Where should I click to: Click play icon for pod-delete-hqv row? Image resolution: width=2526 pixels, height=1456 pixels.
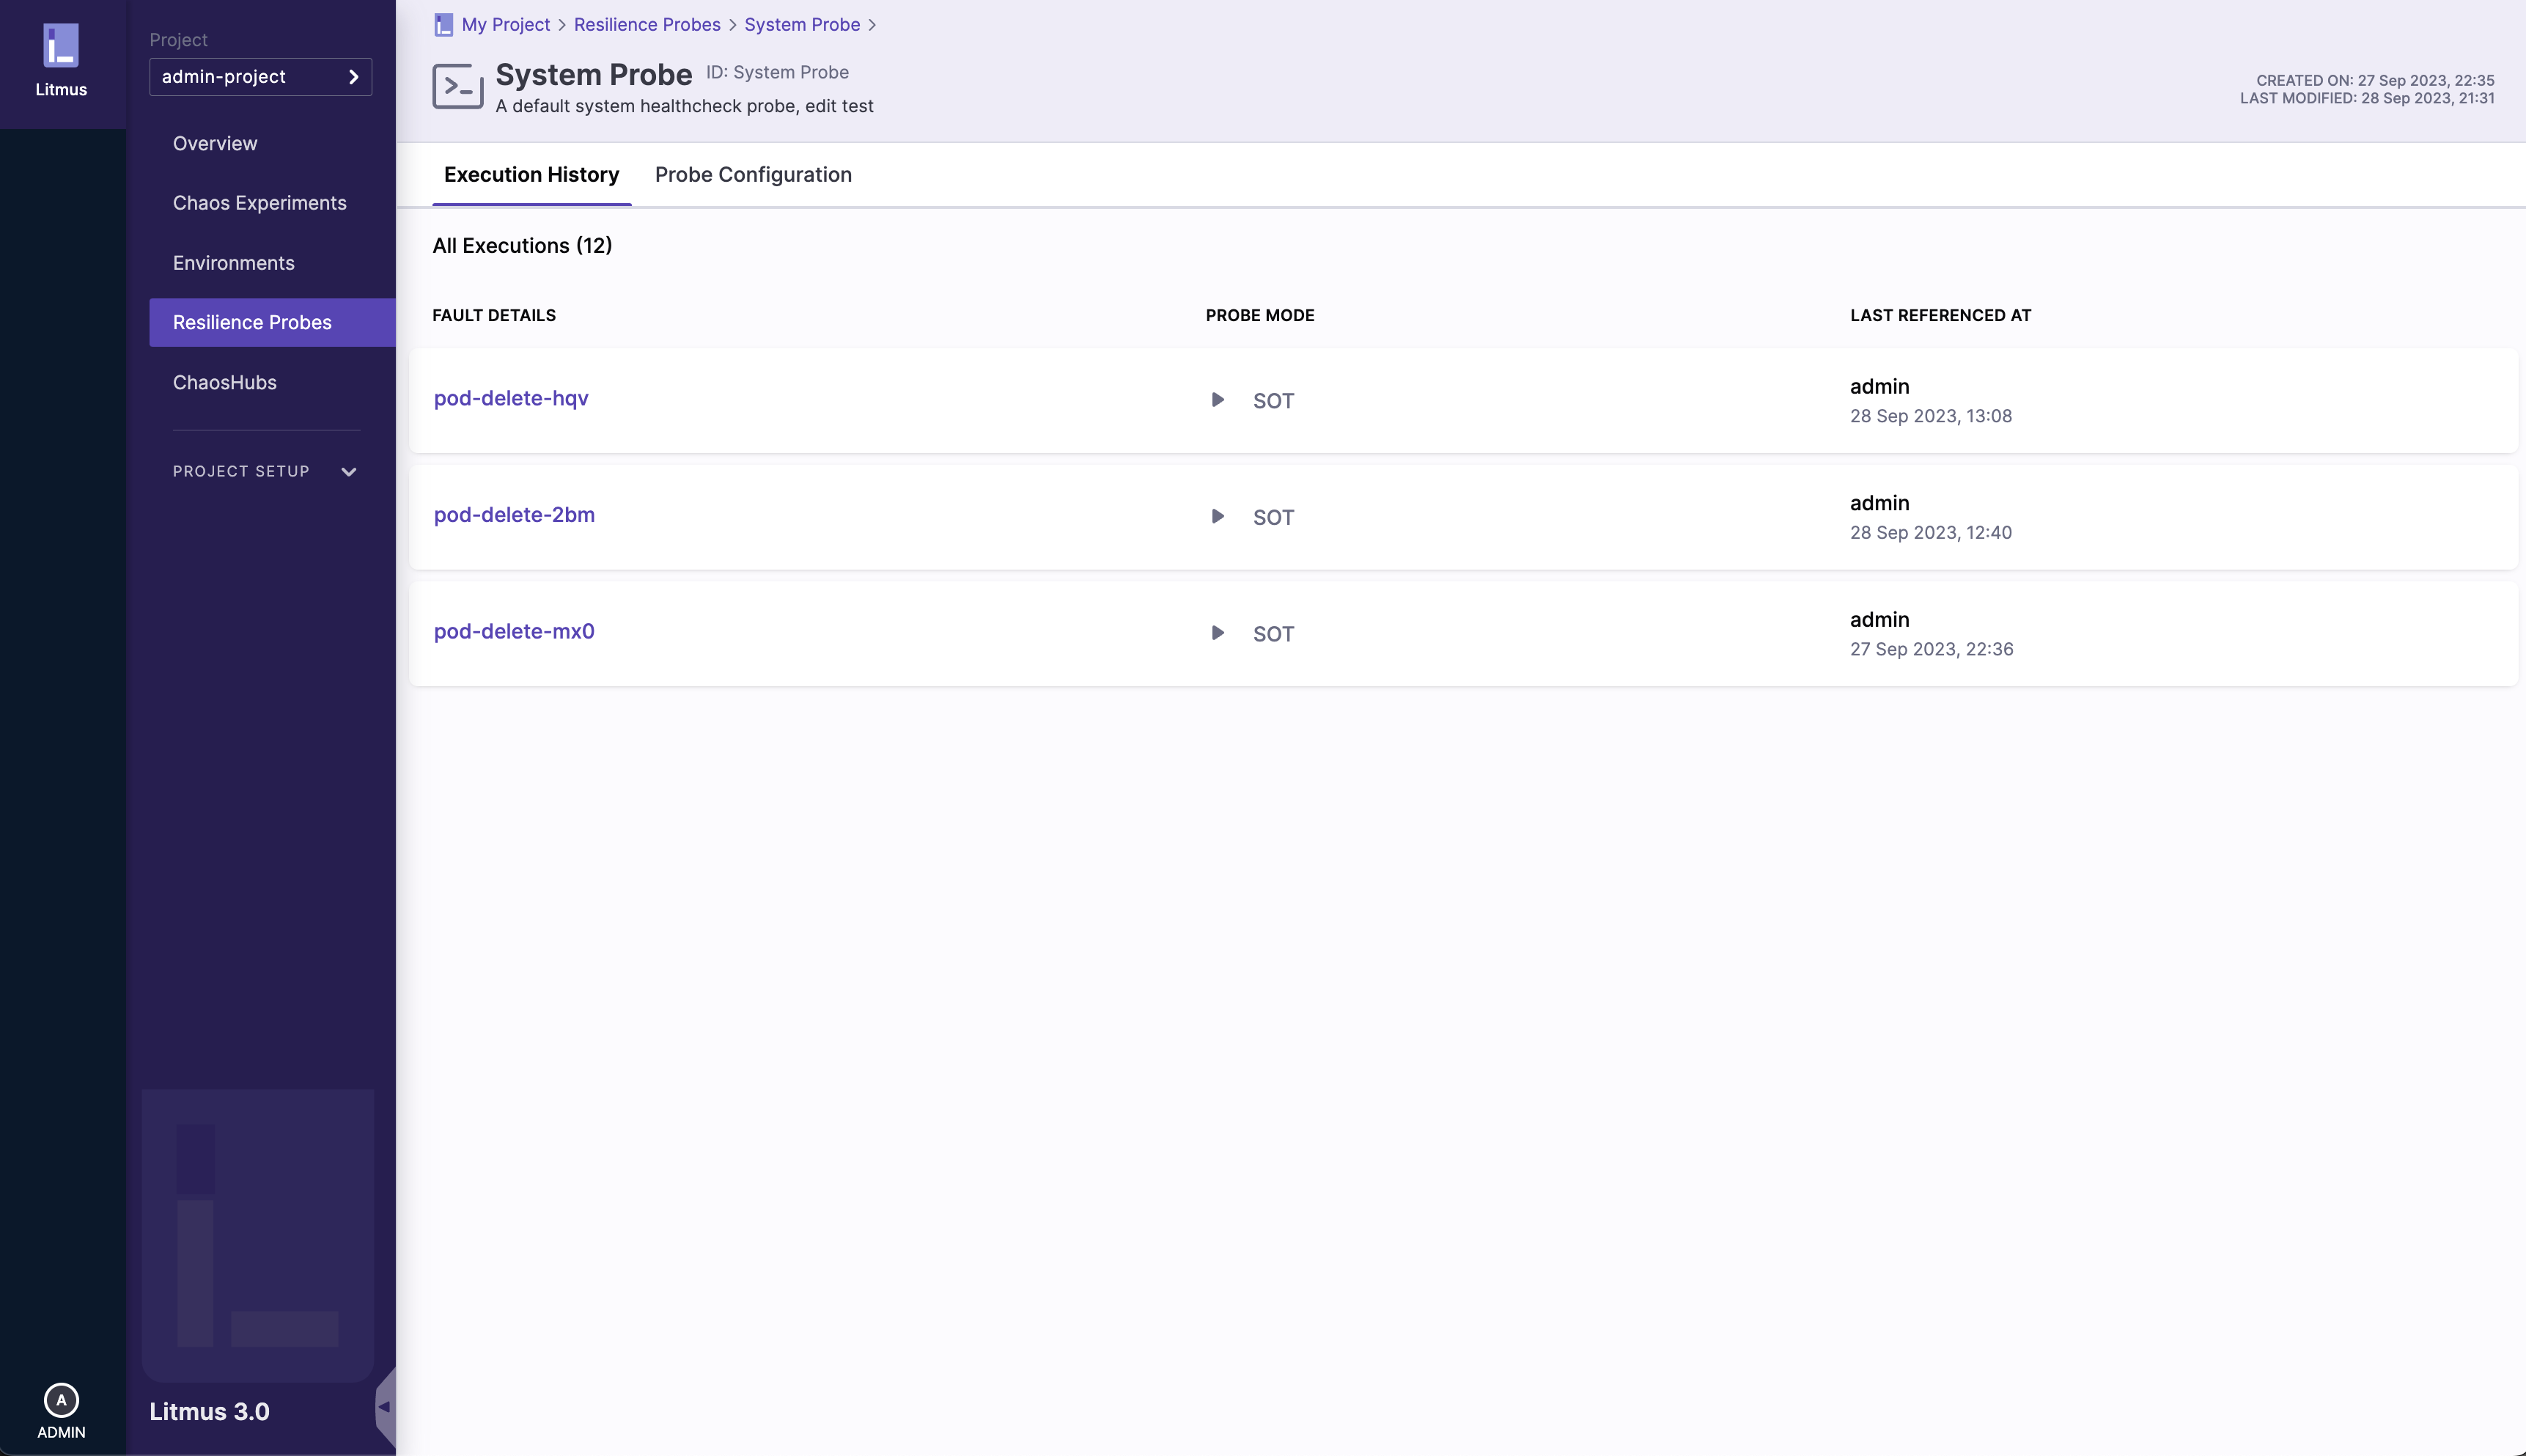pos(1218,400)
